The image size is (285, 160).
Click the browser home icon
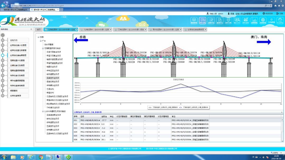pyautogui.click(x=275, y=6)
